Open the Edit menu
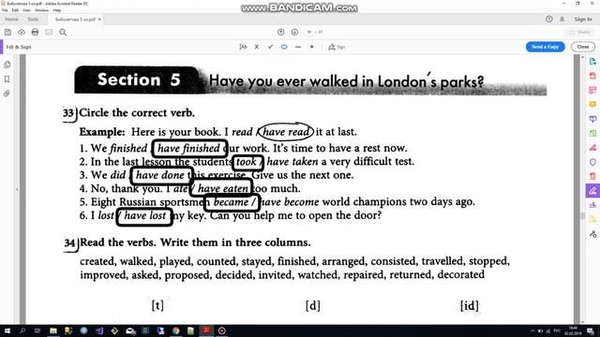The width and height of the screenshot is (600, 337). coord(15,10)
